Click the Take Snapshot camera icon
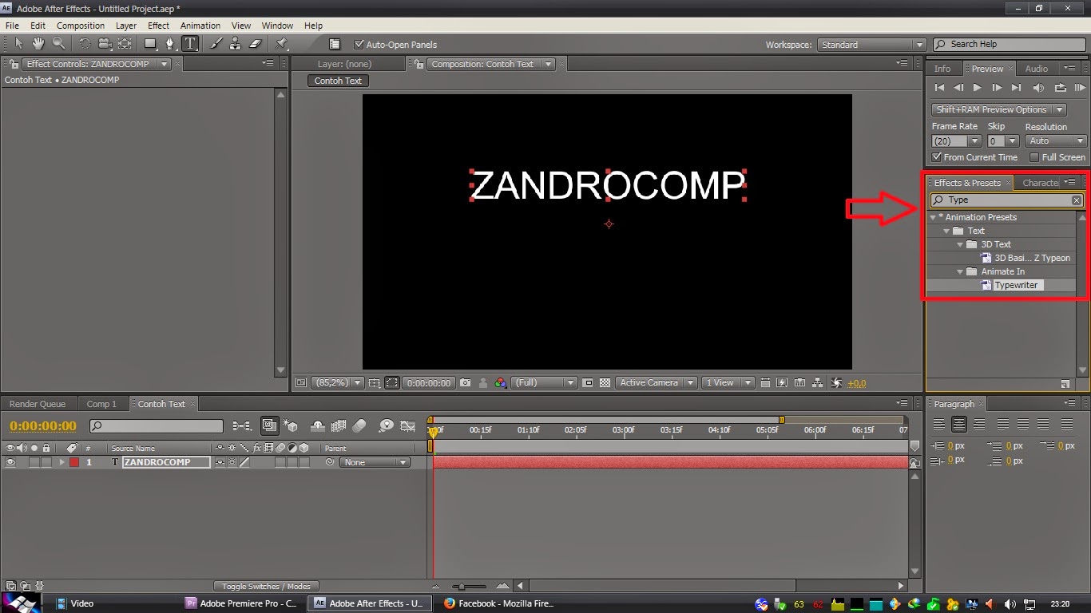Image resolution: width=1091 pixels, height=613 pixels. (466, 383)
